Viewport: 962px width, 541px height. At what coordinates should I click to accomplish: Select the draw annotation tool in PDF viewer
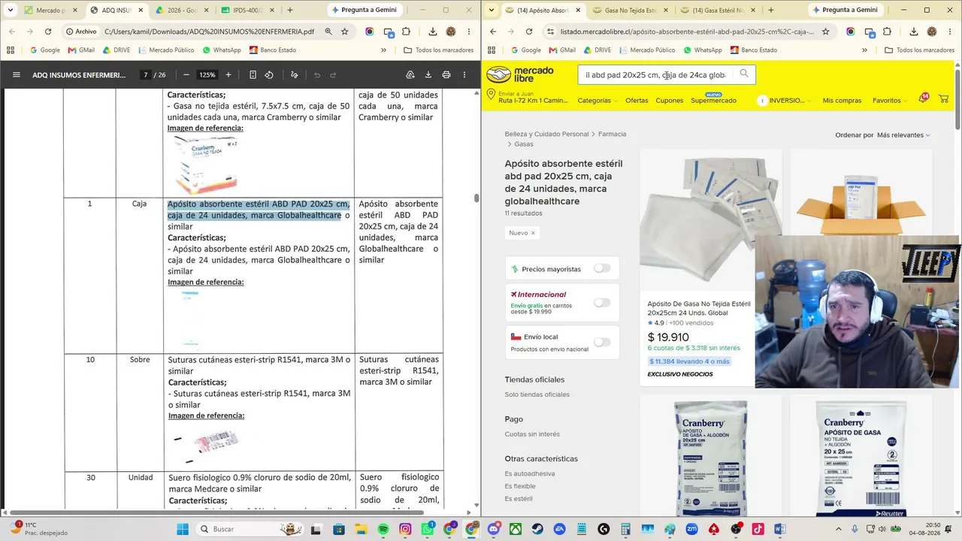(294, 75)
